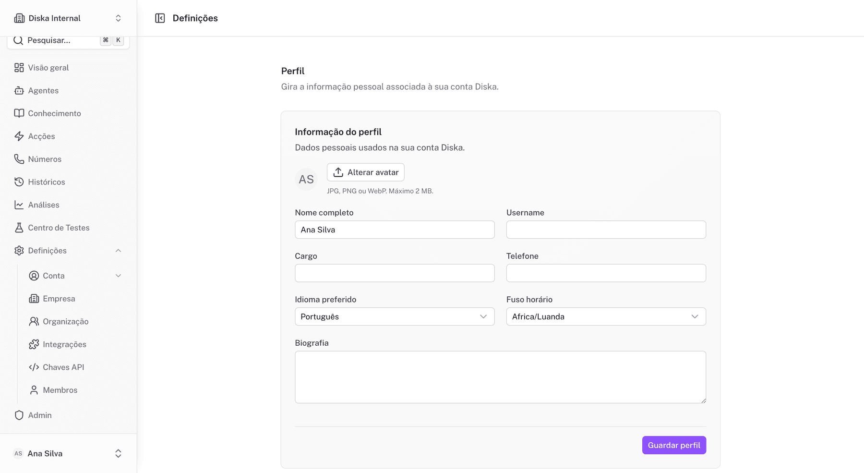Click the Membros person icon
864x473 pixels.
[34, 390]
